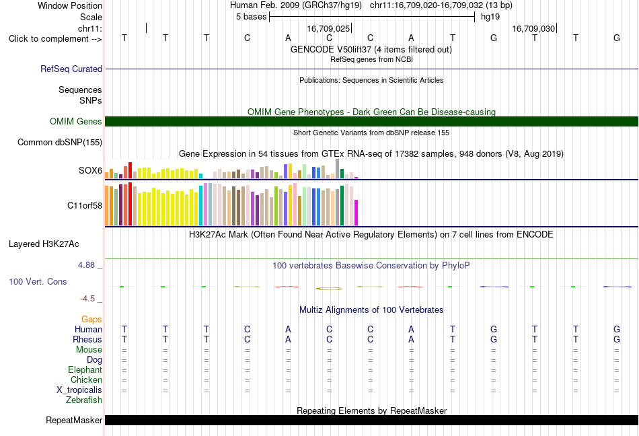Click the Scale track label
This screenshot has height=436, width=639.
[91, 17]
